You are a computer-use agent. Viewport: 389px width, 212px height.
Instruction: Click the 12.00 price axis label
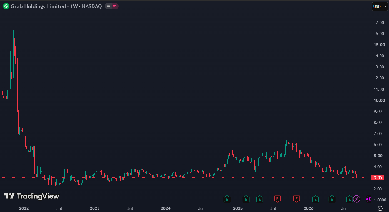coord(379,78)
